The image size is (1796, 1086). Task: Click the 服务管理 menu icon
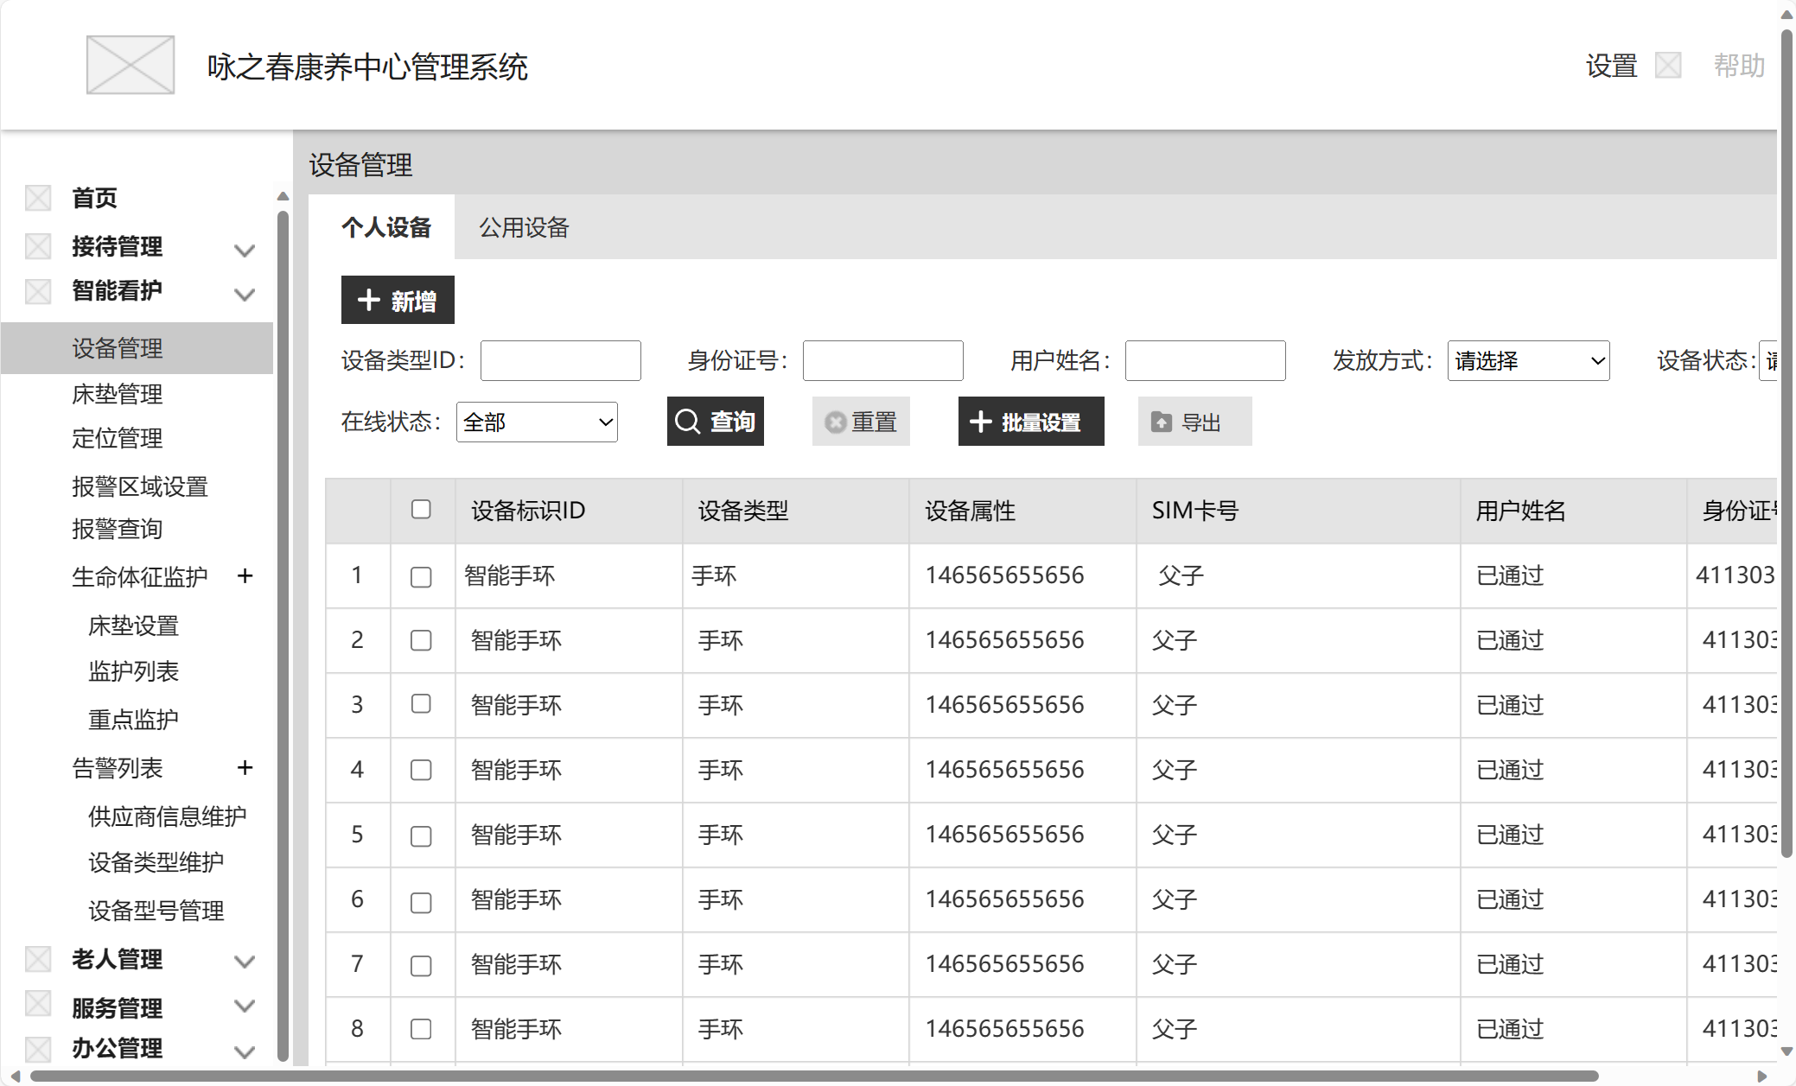(x=38, y=1003)
